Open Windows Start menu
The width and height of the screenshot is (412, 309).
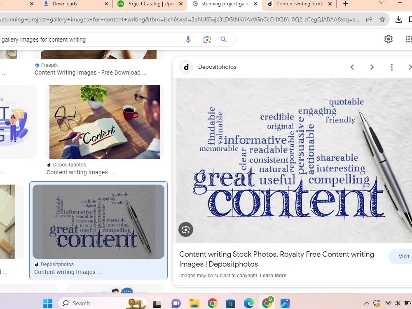pos(47,303)
